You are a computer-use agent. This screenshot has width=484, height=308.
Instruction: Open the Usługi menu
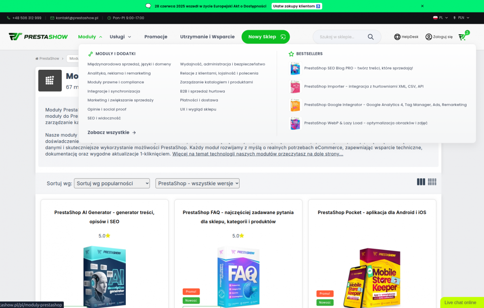[120, 37]
